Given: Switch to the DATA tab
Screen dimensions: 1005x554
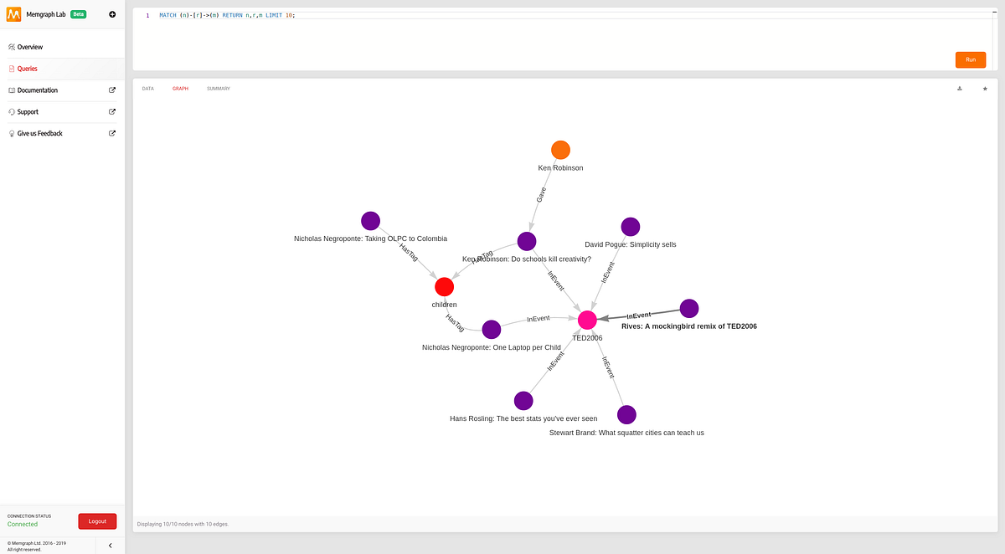Looking at the screenshot, I should [147, 88].
